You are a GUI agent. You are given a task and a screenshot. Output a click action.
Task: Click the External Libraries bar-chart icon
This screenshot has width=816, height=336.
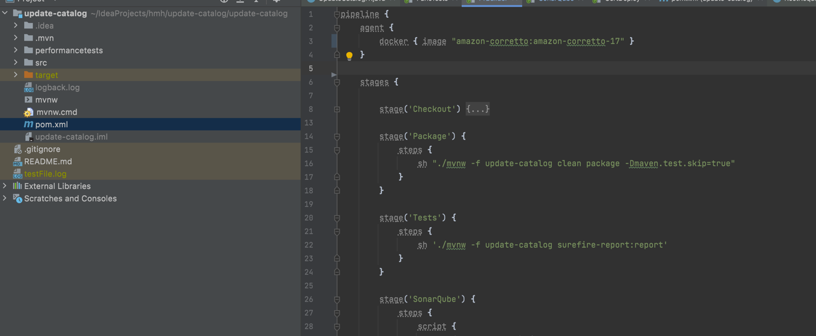point(17,186)
